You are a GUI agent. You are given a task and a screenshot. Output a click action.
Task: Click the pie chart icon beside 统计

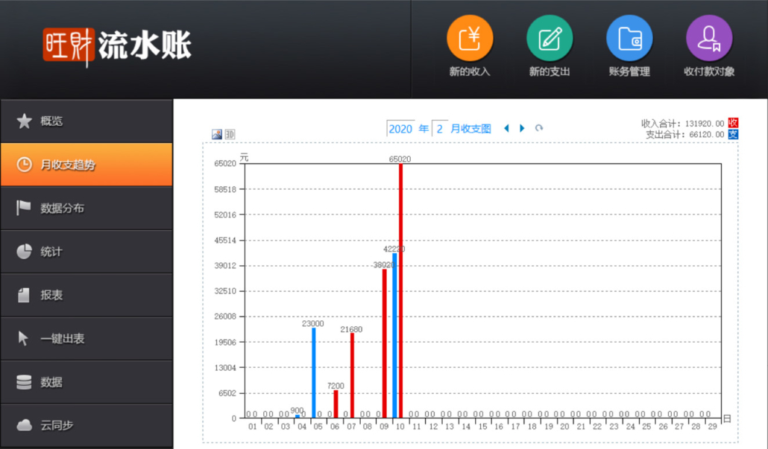click(x=24, y=252)
